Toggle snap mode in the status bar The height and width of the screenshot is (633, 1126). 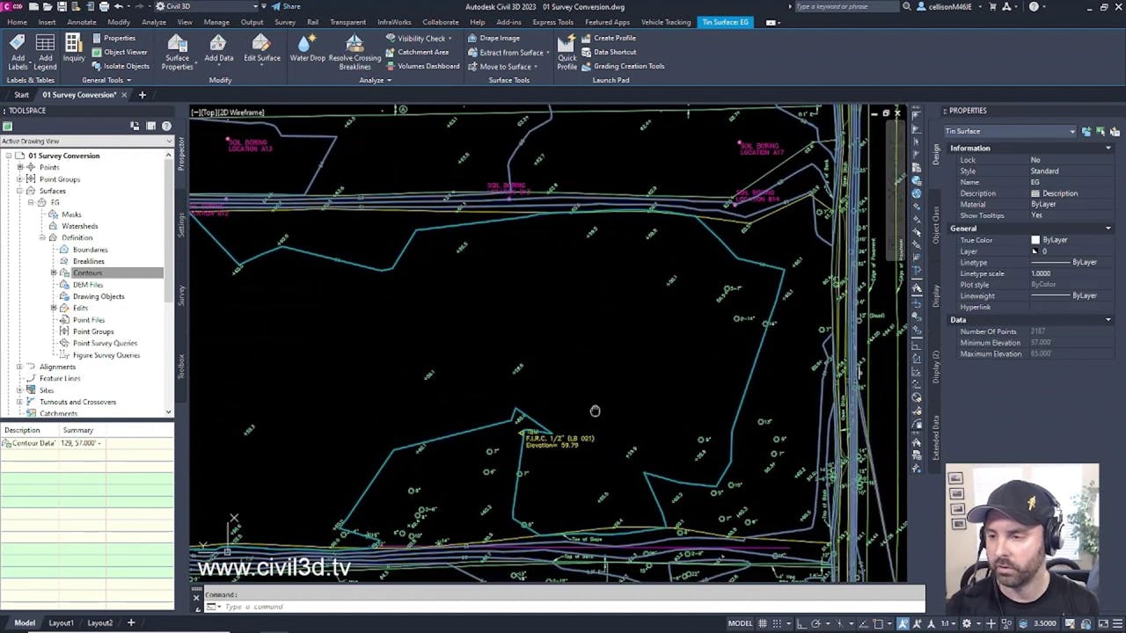[777, 622]
